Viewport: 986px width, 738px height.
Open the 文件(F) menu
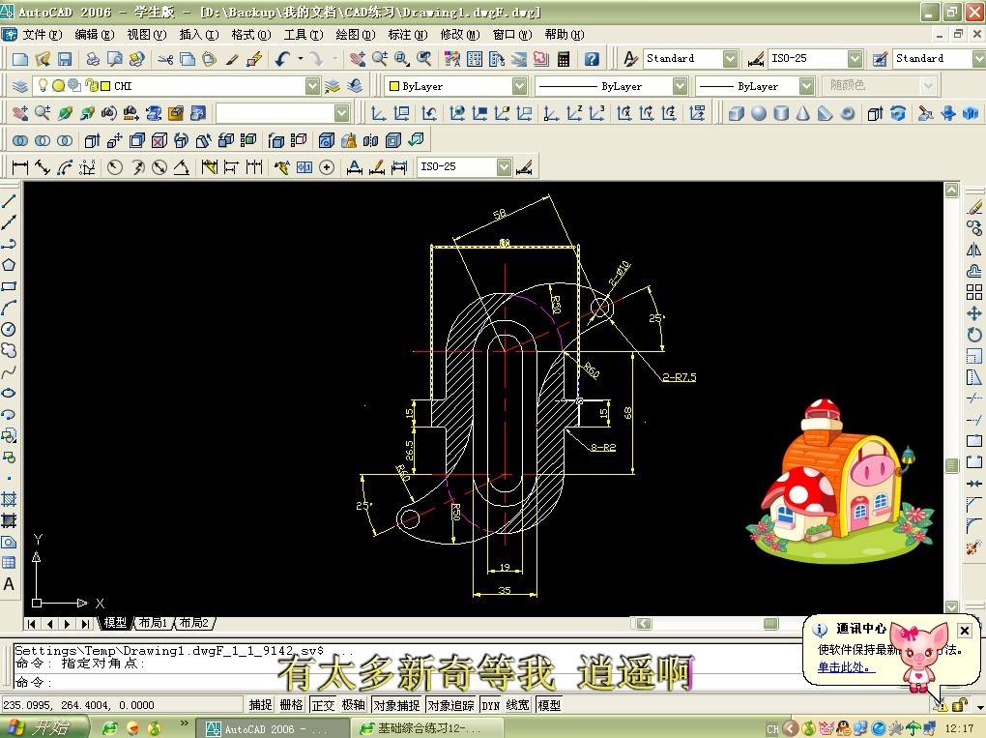pyautogui.click(x=43, y=35)
